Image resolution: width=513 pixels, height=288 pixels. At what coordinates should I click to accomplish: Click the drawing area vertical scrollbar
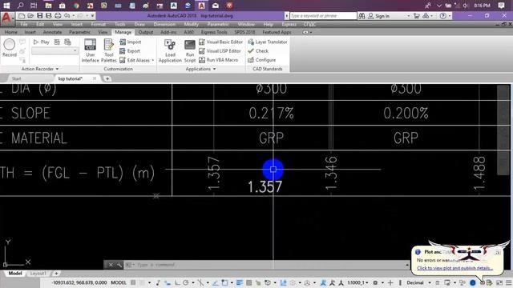pyautogui.click(x=503, y=130)
